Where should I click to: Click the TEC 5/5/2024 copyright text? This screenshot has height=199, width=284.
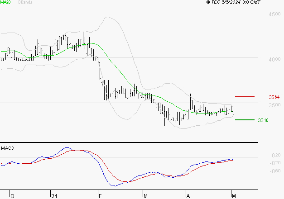pyautogui.click(x=233, y=2)
